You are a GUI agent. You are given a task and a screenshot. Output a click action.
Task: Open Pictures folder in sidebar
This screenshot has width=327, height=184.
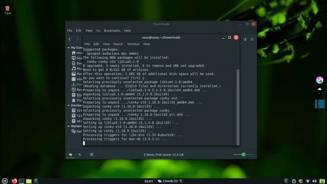(x=77, y=74)
